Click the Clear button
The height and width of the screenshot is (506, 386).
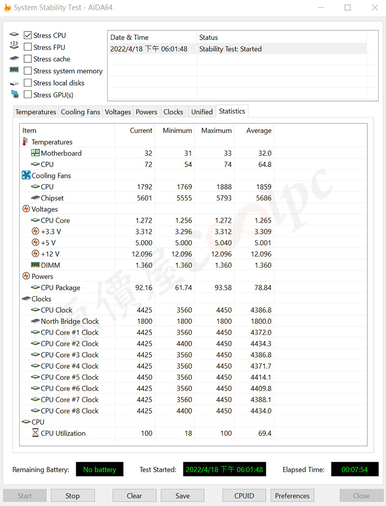click(134, 496)
